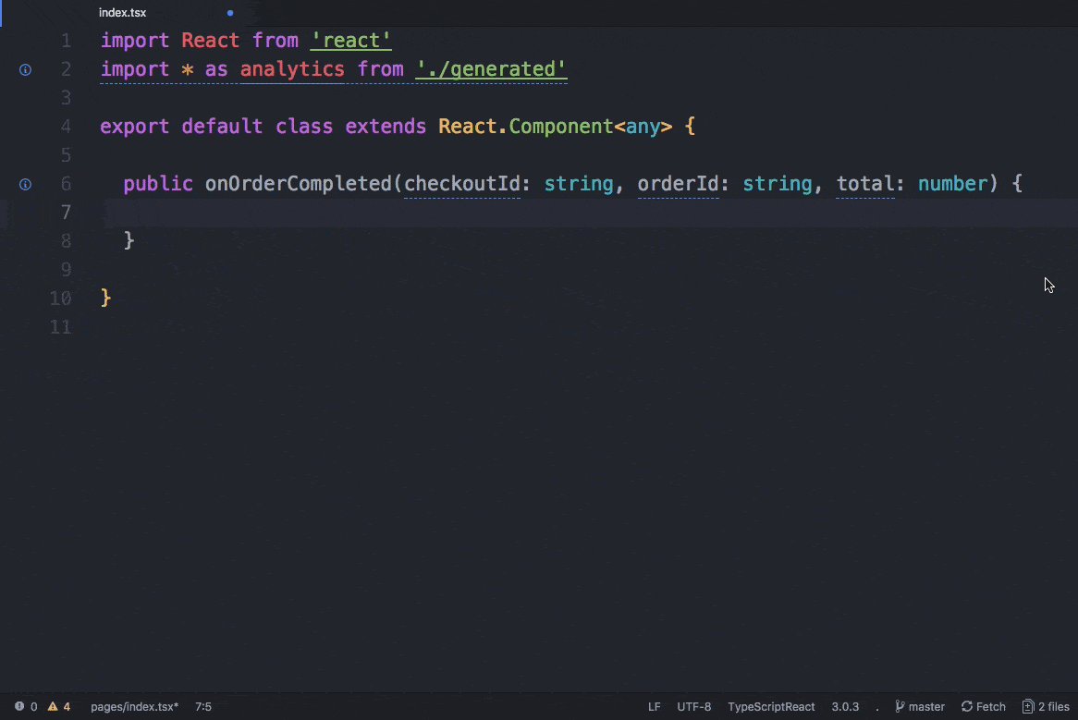Viewport: 1078px width, 720px height.
Task: Click the warnings icon showing 4 warnings
Action: coord(57,706)
